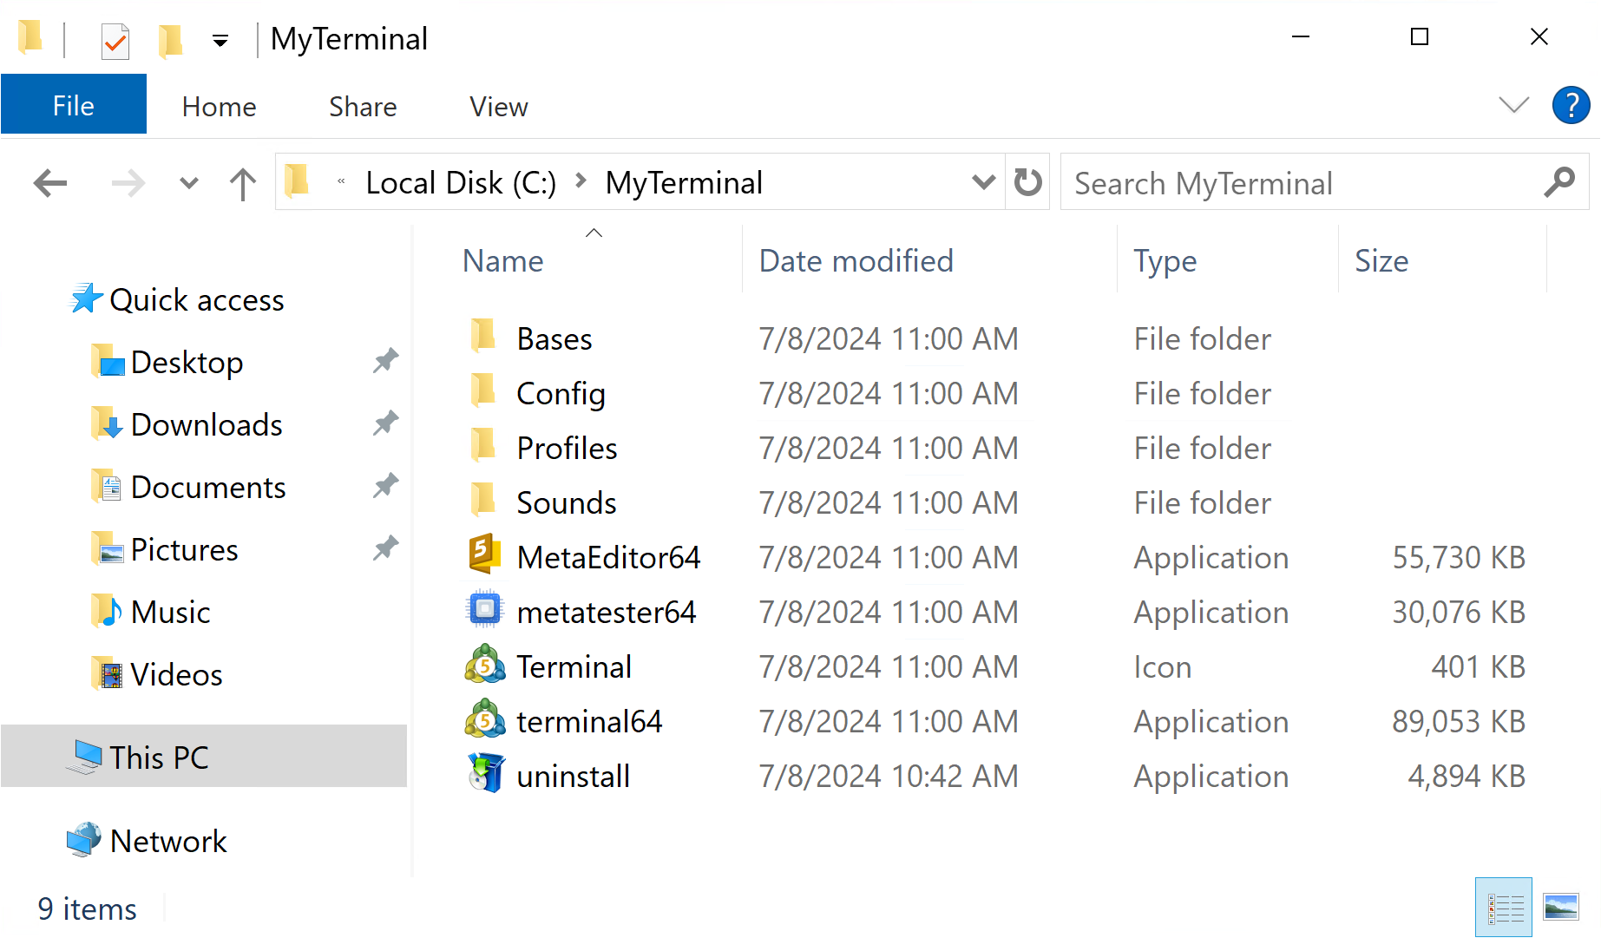Viewport: 1601px width, 938px height.
Task: Click the chevron between Local Disk and MyTerminal
Action: 581,181
